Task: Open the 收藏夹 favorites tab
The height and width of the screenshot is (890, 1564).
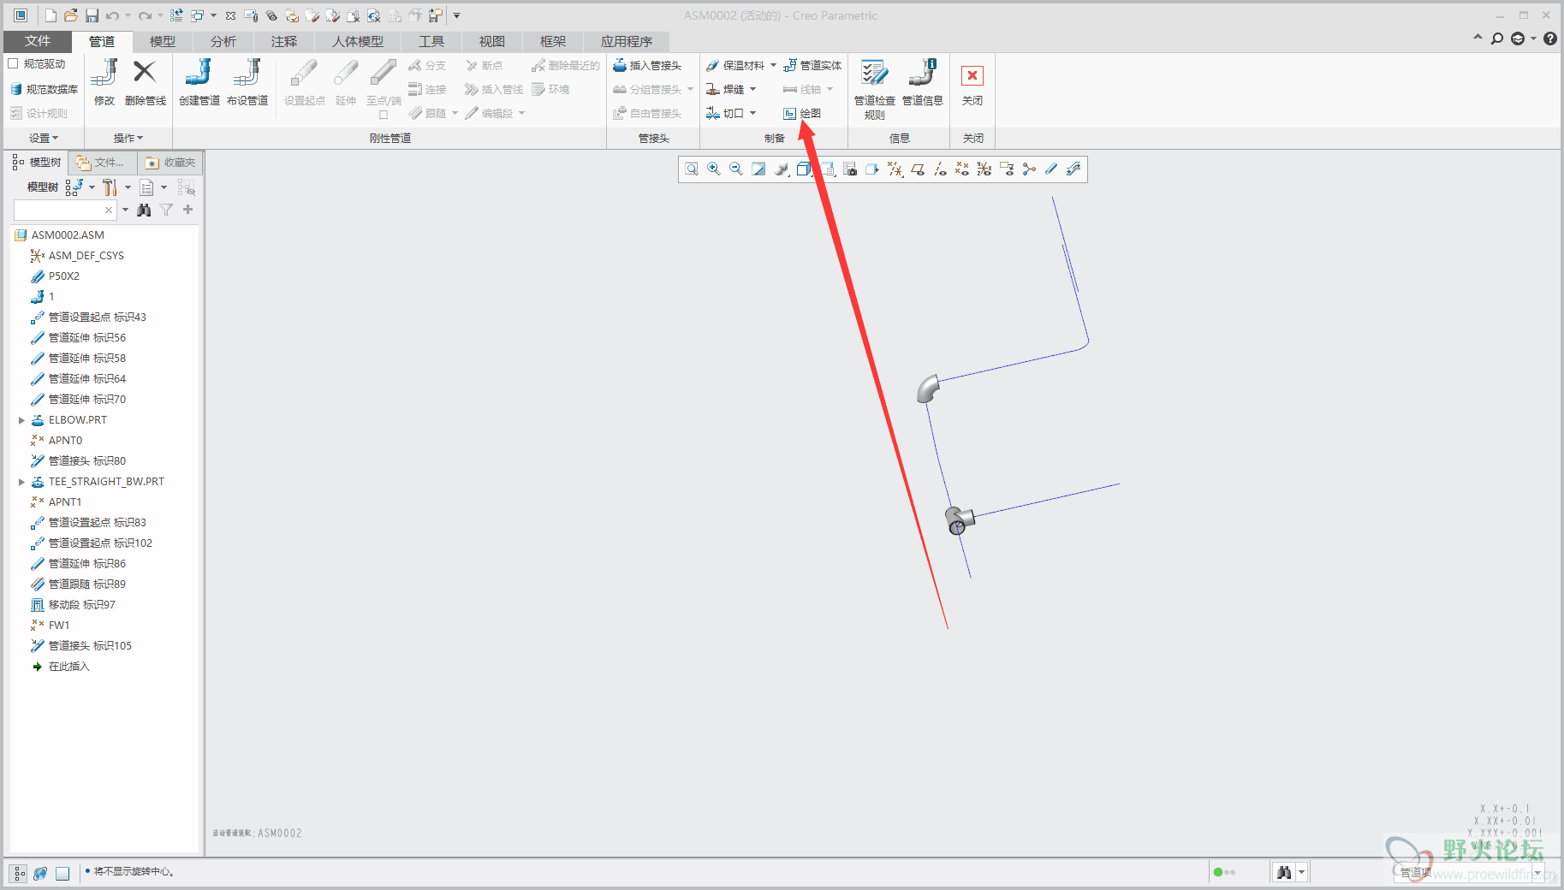Action: (170, 163)
